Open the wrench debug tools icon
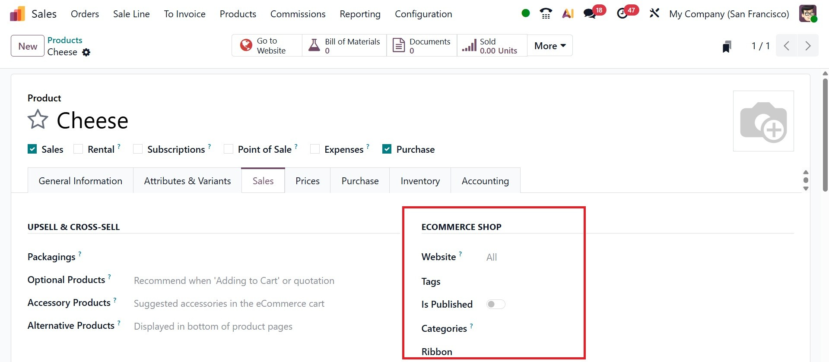The image size is (829, 362). click(x=654, y=14)
